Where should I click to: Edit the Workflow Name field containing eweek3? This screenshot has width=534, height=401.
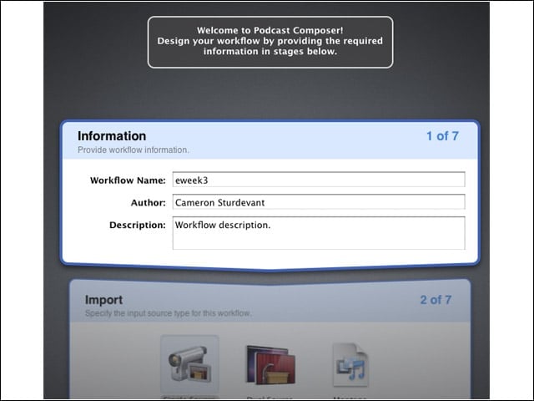tap(319, 180)
